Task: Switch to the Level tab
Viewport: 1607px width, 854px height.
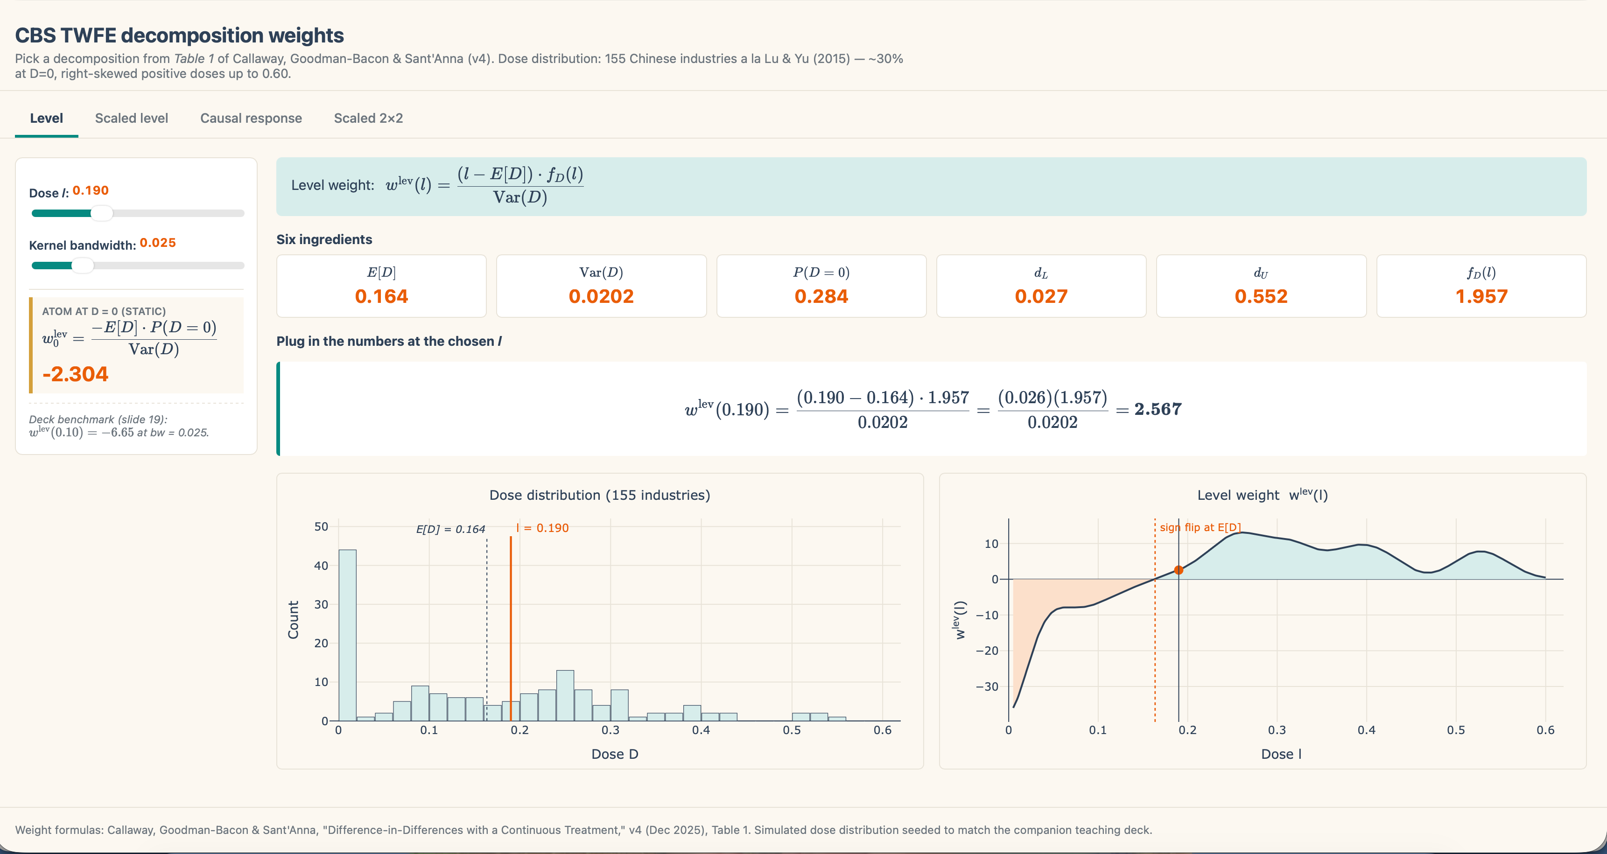Action: (46, 119)
